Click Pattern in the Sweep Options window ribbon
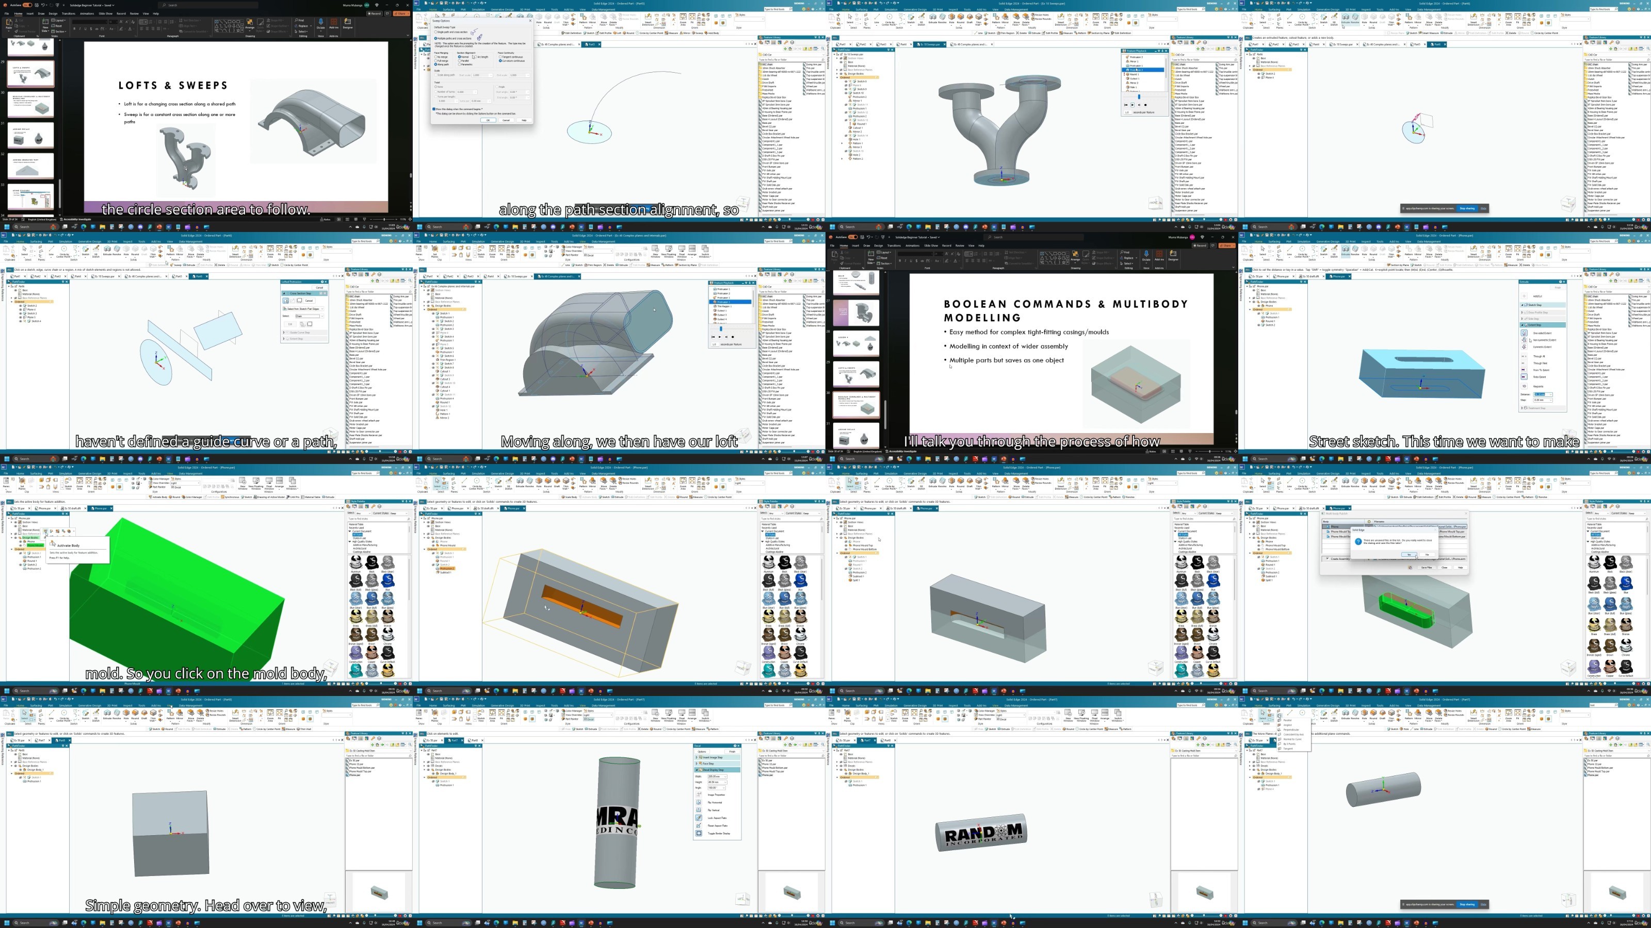This screenshot has width=1651, height=928. pos(584,21)
